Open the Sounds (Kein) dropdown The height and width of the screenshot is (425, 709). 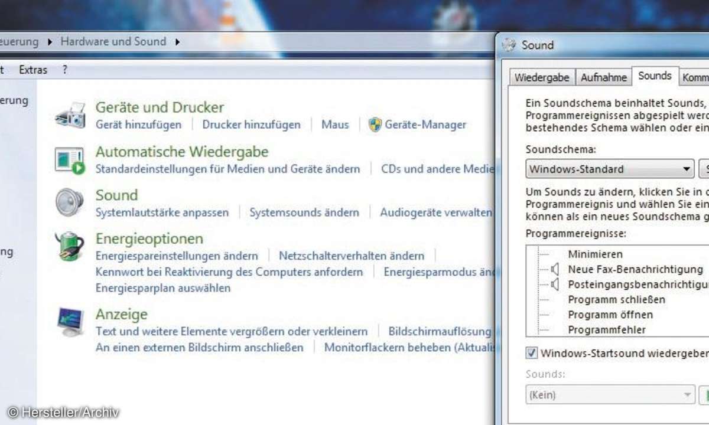click(x=610, y=395)
